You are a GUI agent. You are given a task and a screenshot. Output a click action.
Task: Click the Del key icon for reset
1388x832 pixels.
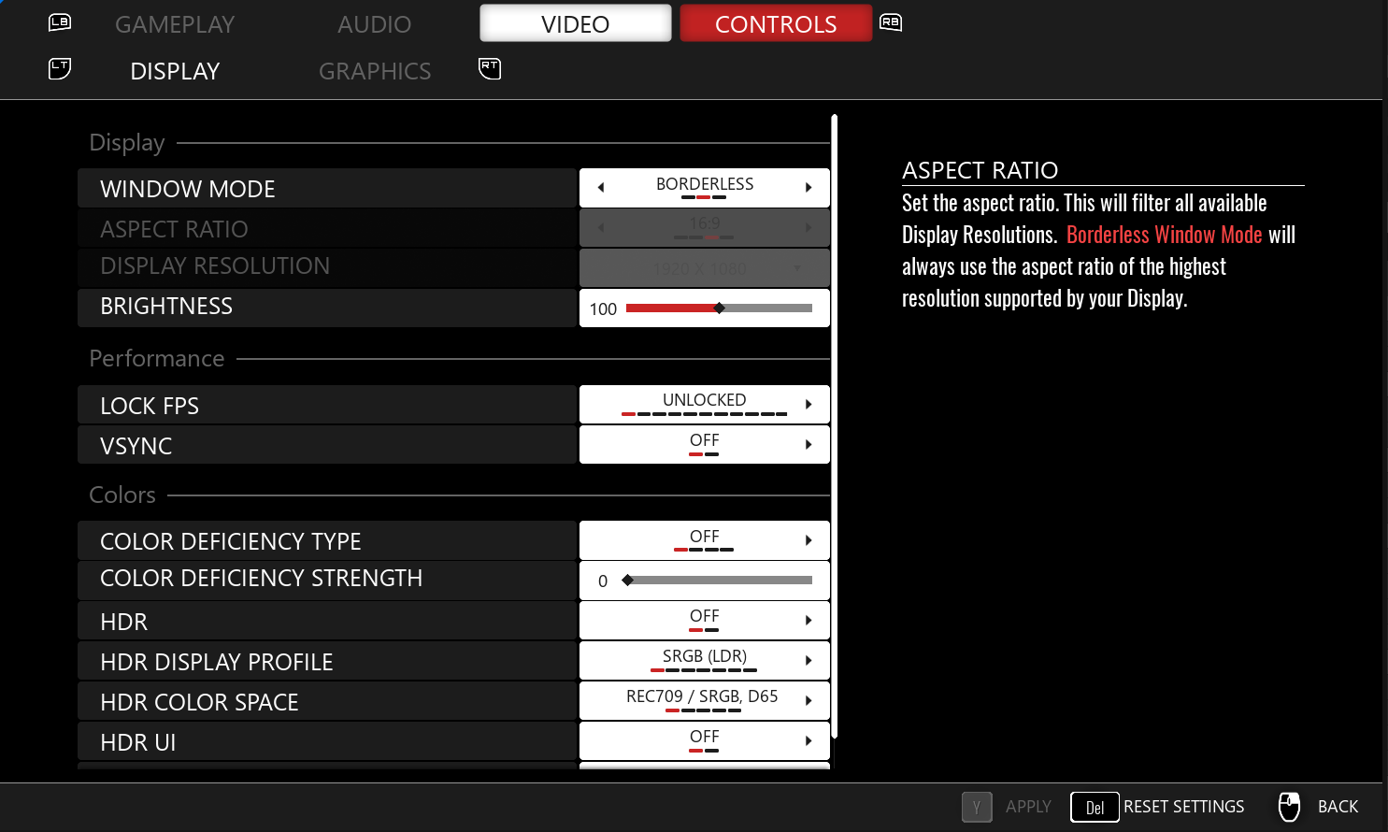point(1095,807)
